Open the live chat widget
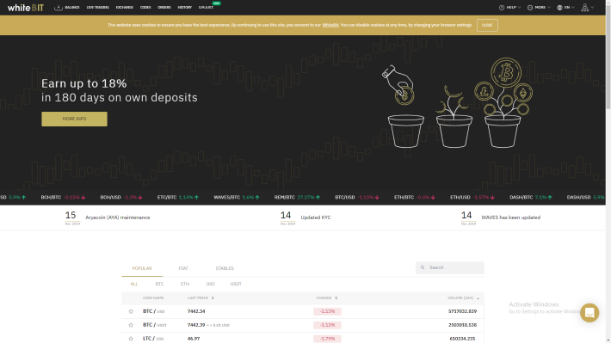This screenshot has width=611, height=343. pos(589,313)
